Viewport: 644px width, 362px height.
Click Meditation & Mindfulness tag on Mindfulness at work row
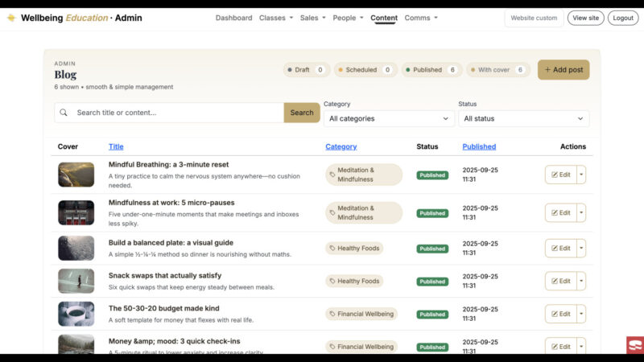pos(364,212)
